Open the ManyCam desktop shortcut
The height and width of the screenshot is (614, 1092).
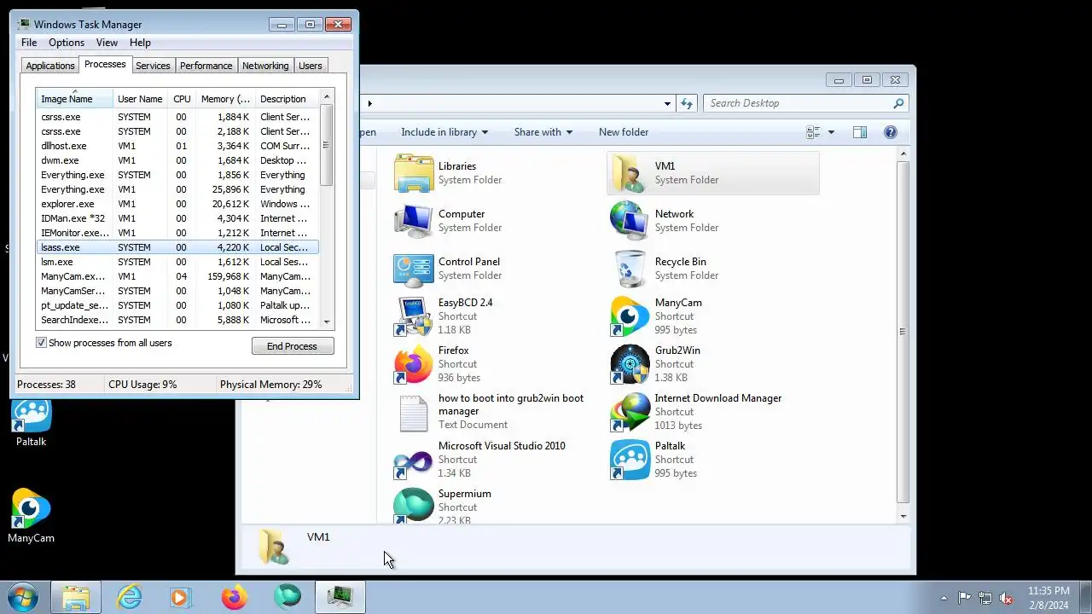(32, 516)
